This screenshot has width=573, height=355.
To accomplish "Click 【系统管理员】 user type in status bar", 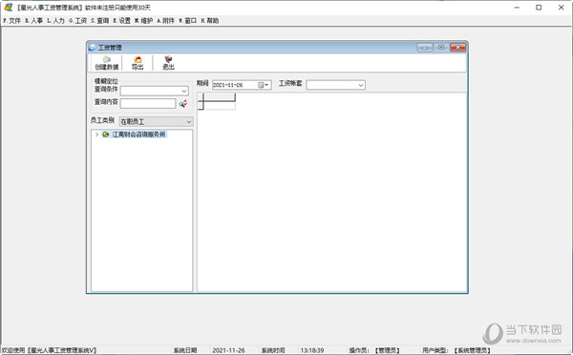I will (x=472, y=350).
